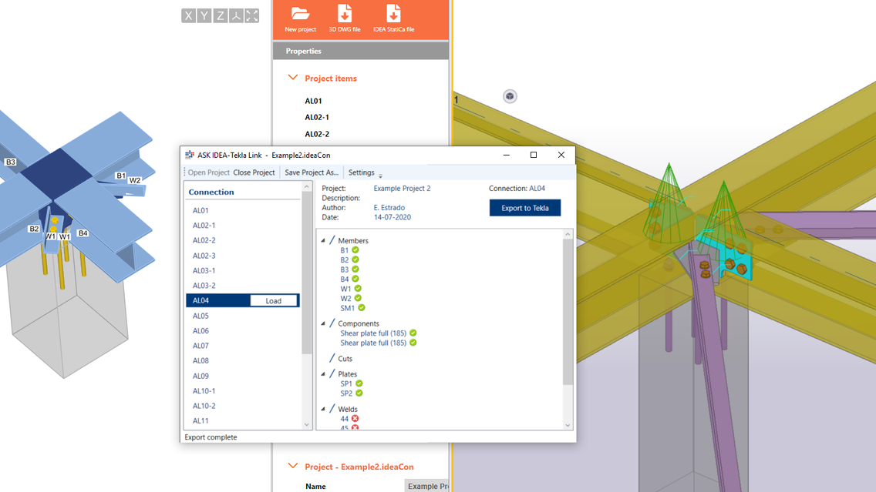The image size is (876, 492).
Task: Click the zoom-all fit view icon
Action: coord(252,15)
